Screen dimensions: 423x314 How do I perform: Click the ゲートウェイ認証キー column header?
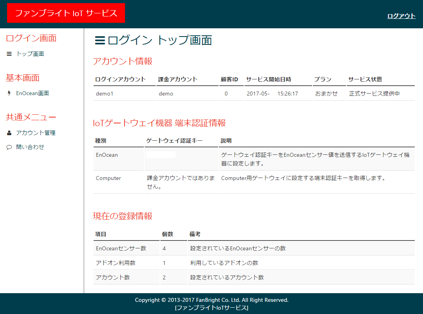pyautogui.click(x=174, y=141)
